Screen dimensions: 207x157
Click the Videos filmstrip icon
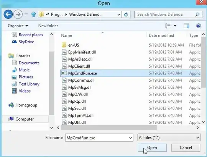pyautogui.click(x=15, y=91)
